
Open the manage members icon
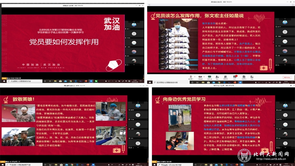point(225,77)
